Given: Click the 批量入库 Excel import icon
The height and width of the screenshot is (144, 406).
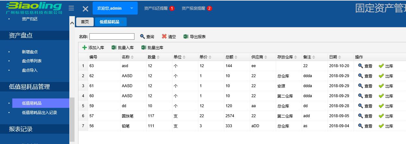Looking at the screenshot, I should 114,47.
